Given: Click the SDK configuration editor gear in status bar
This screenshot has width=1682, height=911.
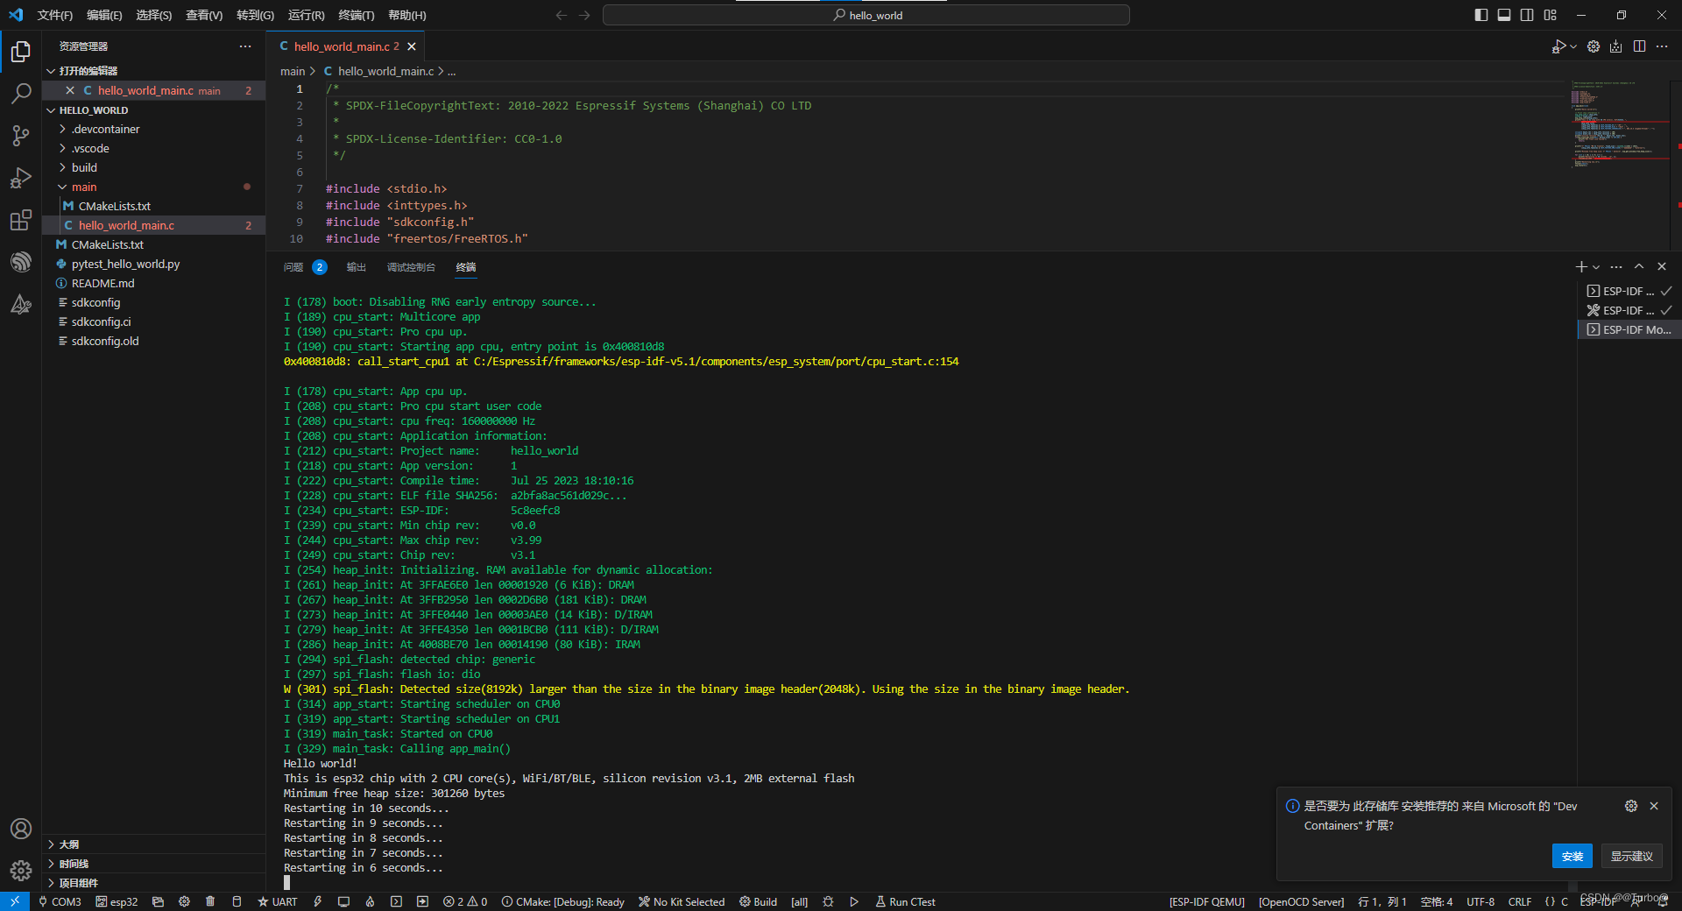Looking at the screenshot, I should 184,902.
